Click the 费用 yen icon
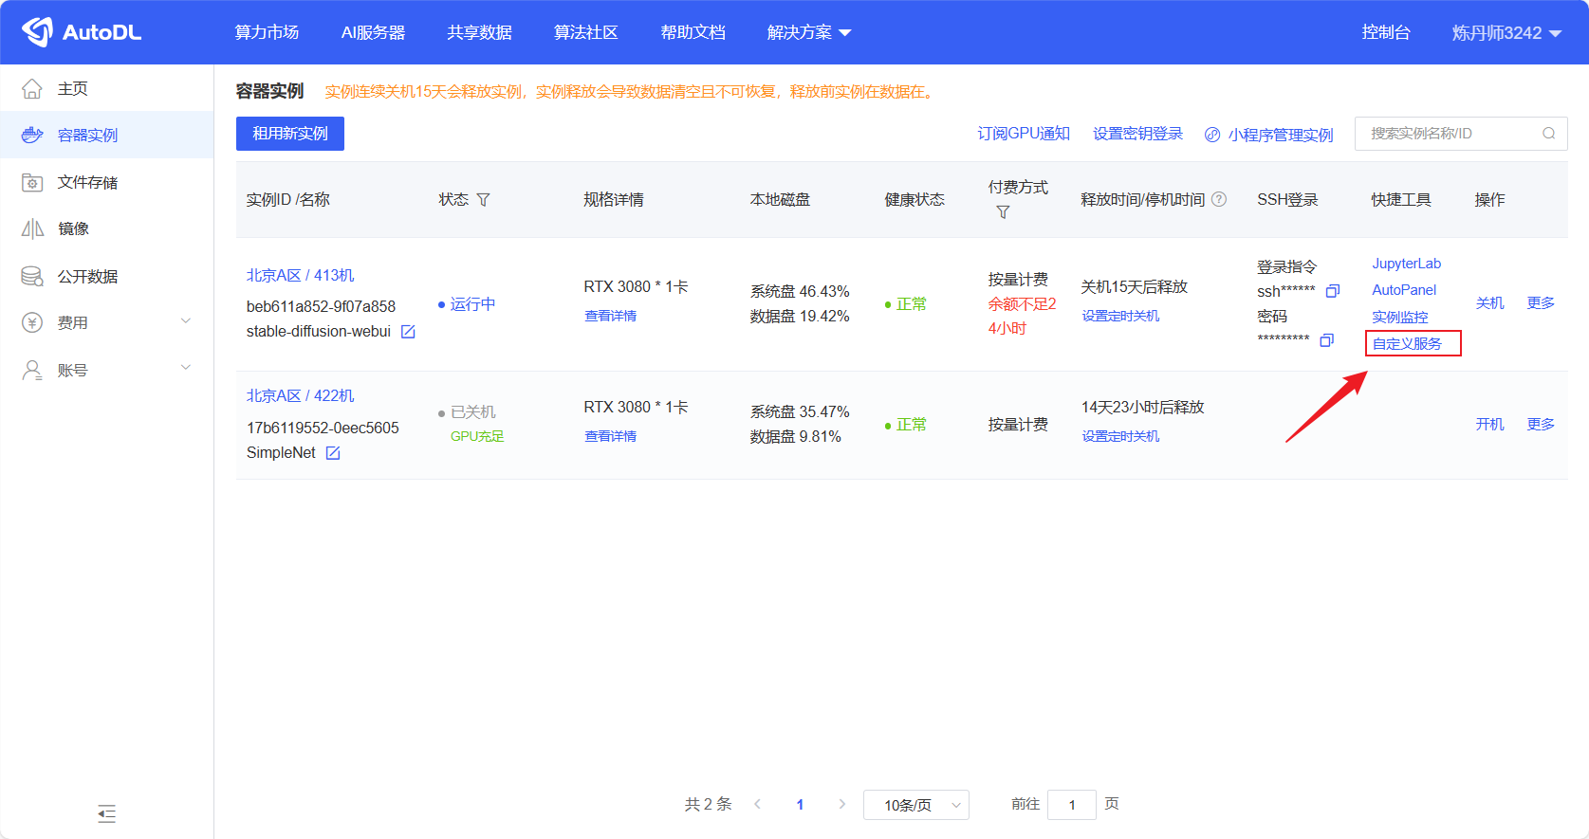 tap(32, 322)
